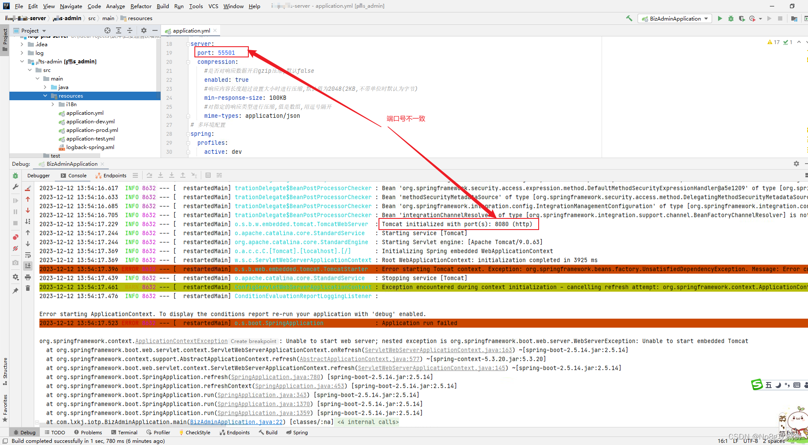
Task: Open the Spring tool window
Action: (x=297, y=432)
